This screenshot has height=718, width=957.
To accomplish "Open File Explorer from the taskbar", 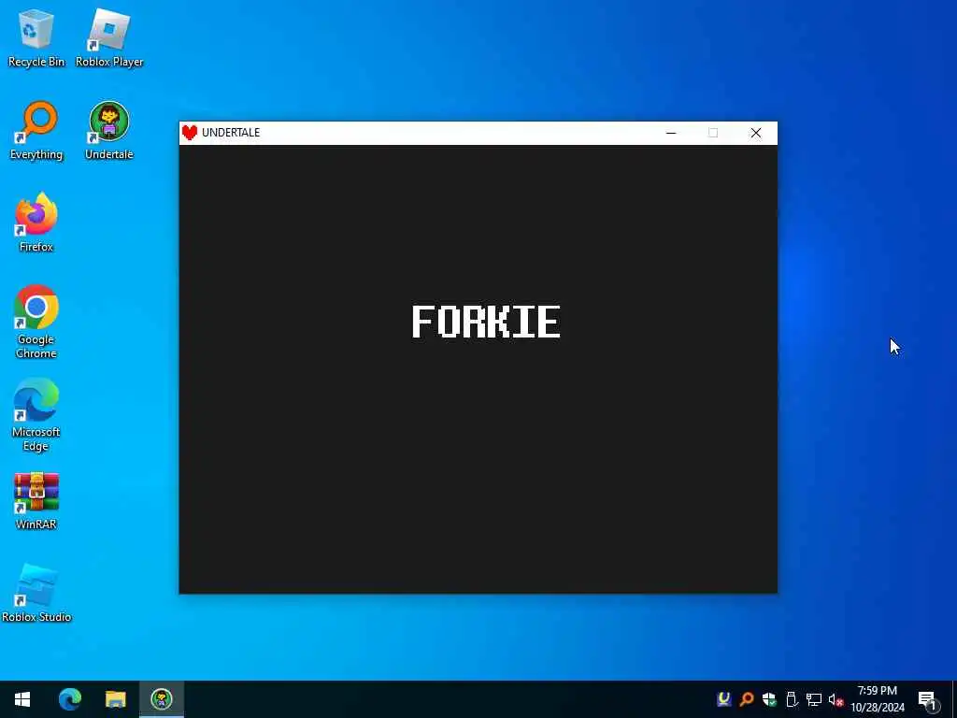I will point(115,699).
